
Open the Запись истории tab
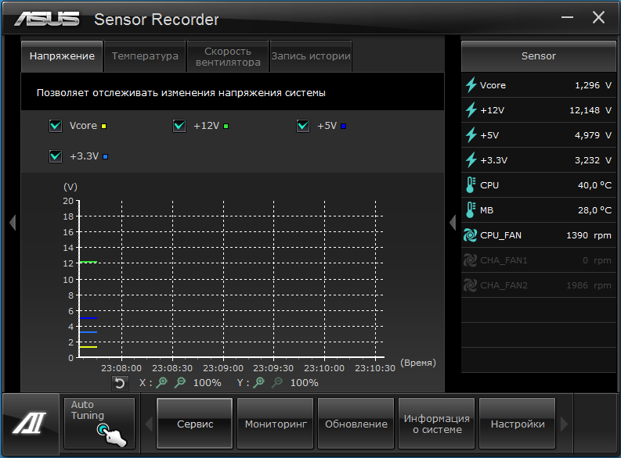point(311,56)
